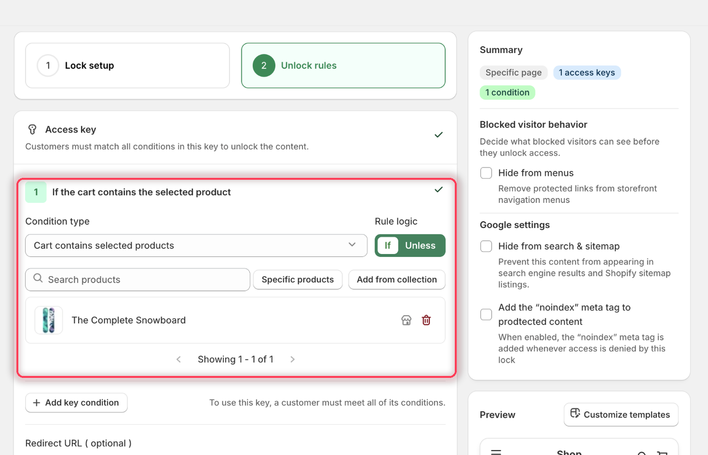Open Customize templates
The image size is (708, 455).
621,415
